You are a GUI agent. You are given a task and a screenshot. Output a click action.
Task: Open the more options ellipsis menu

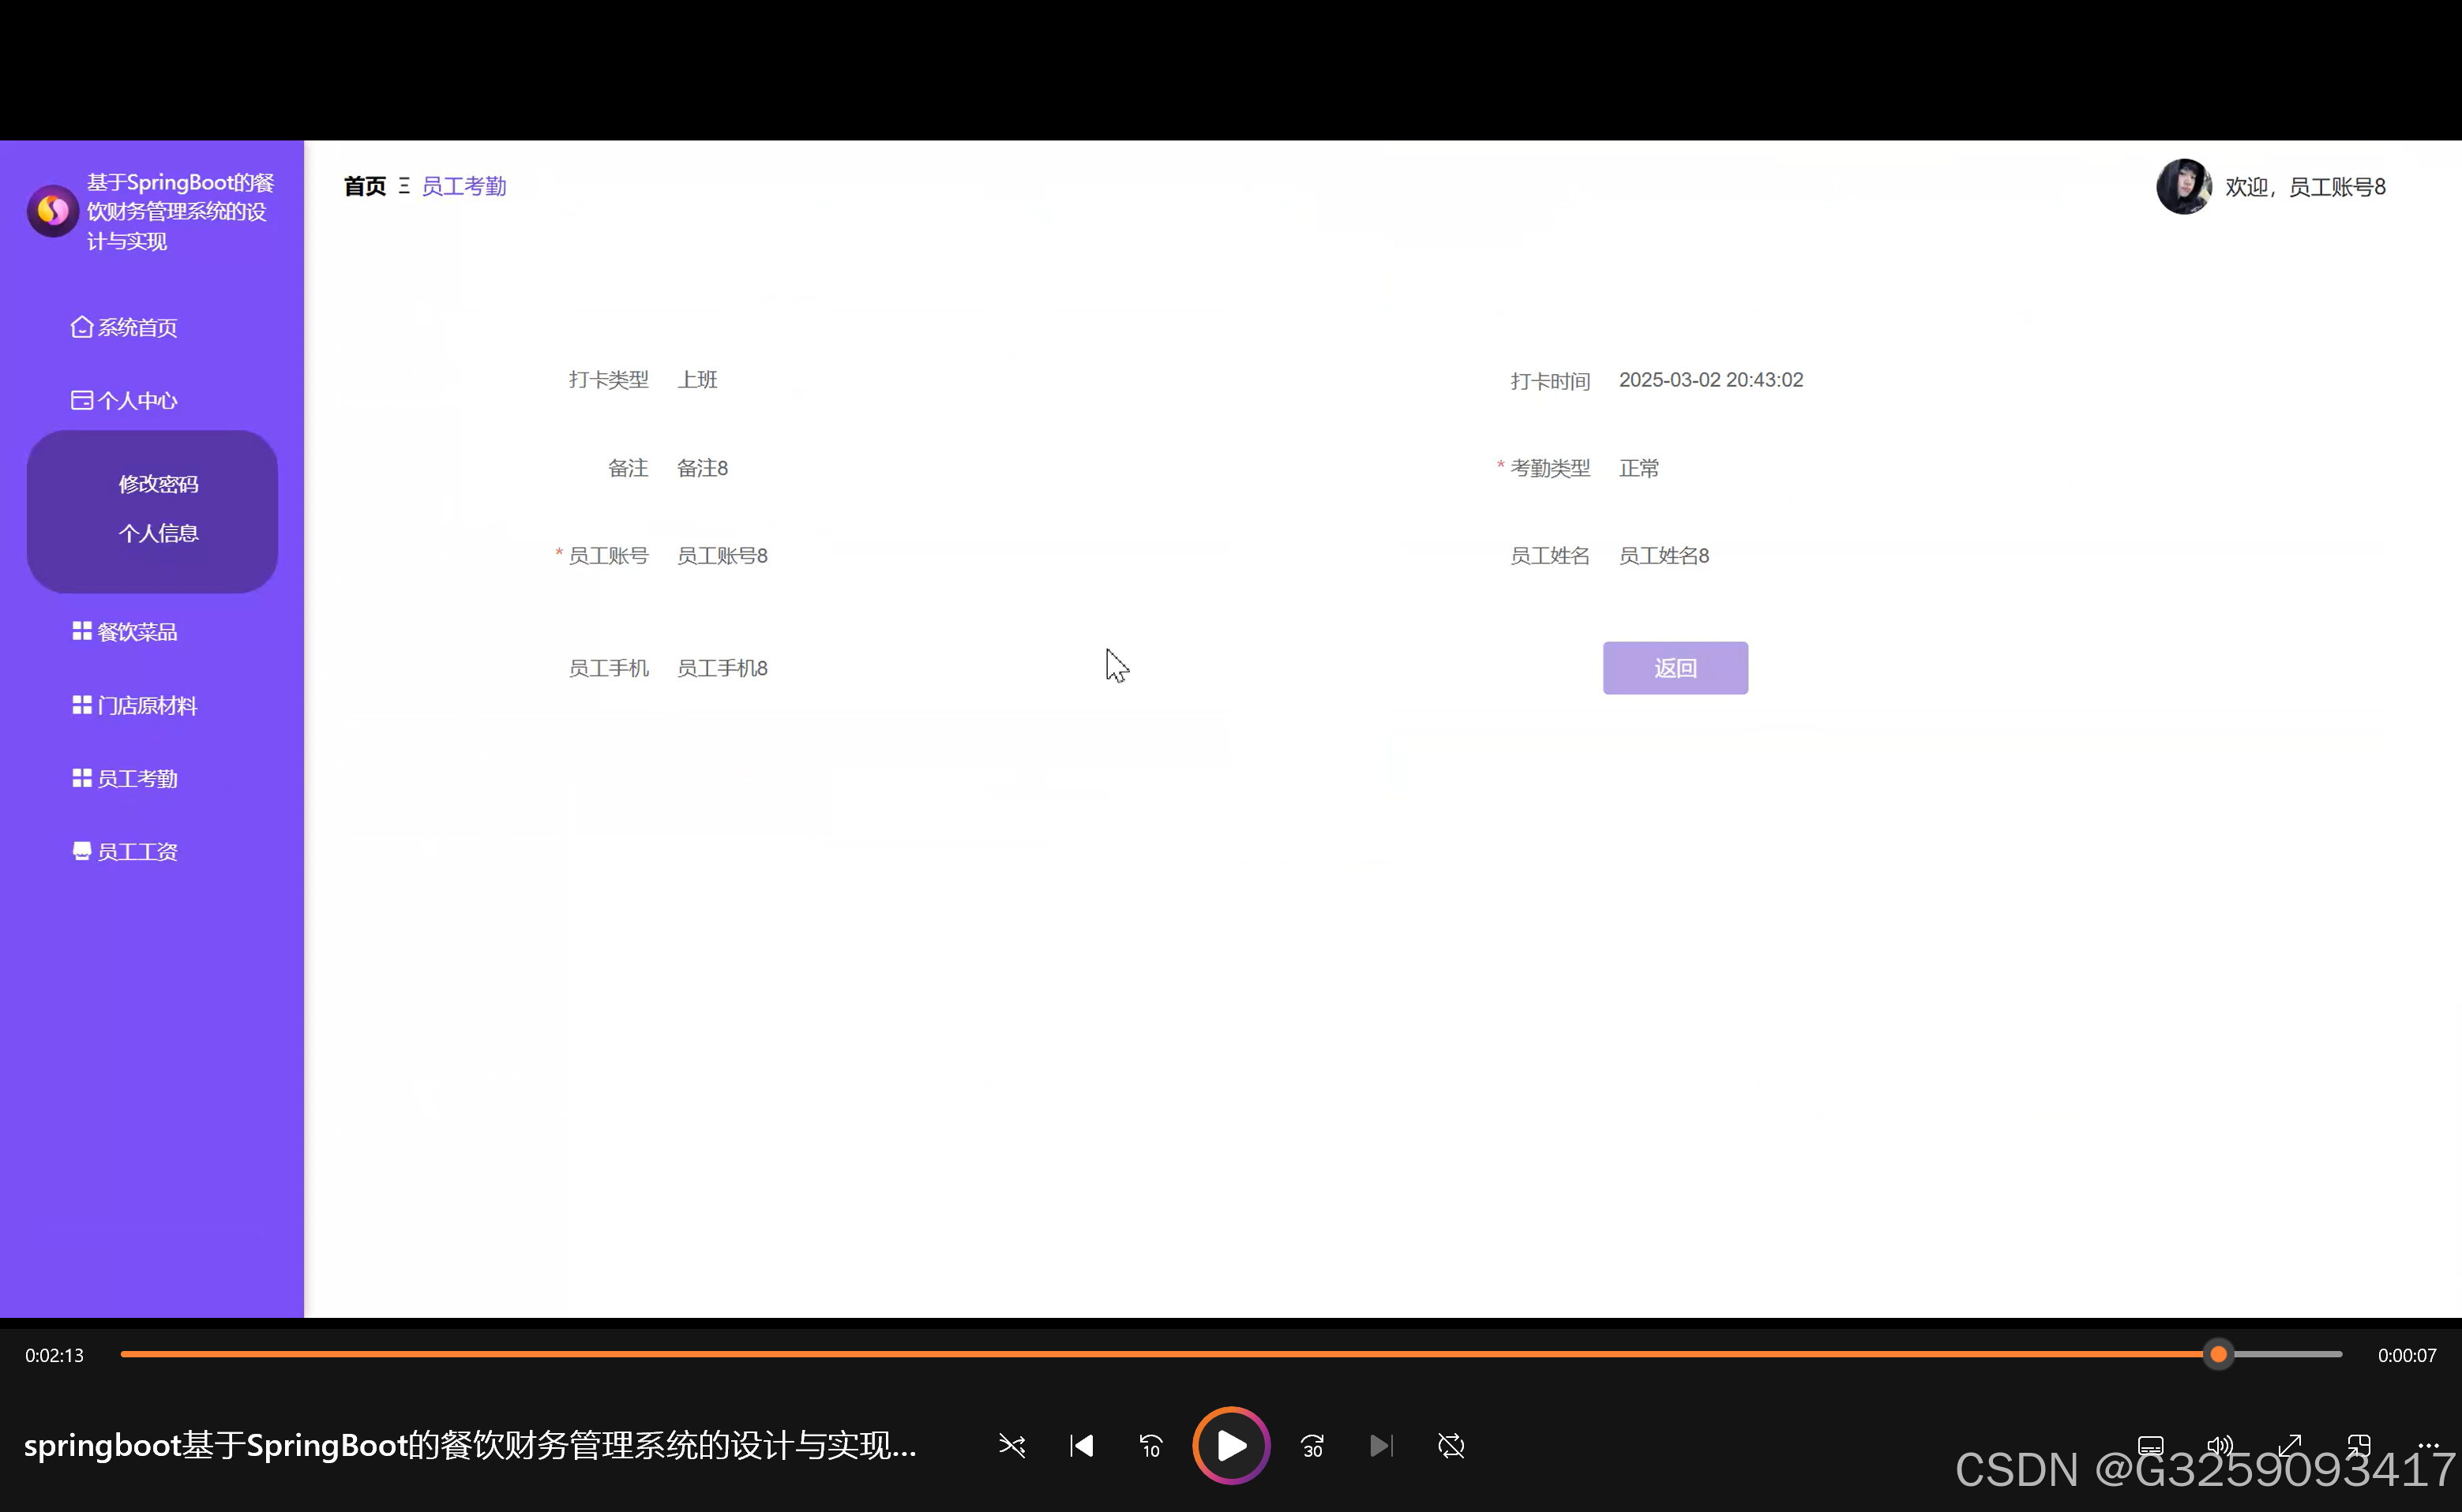(x=2428, y=1445)
